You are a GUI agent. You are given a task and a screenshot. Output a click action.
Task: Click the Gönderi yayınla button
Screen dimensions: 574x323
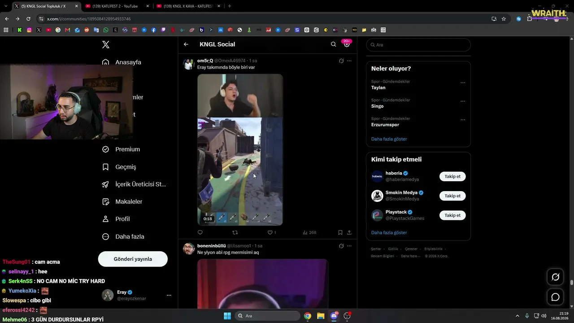coord(133,259)
